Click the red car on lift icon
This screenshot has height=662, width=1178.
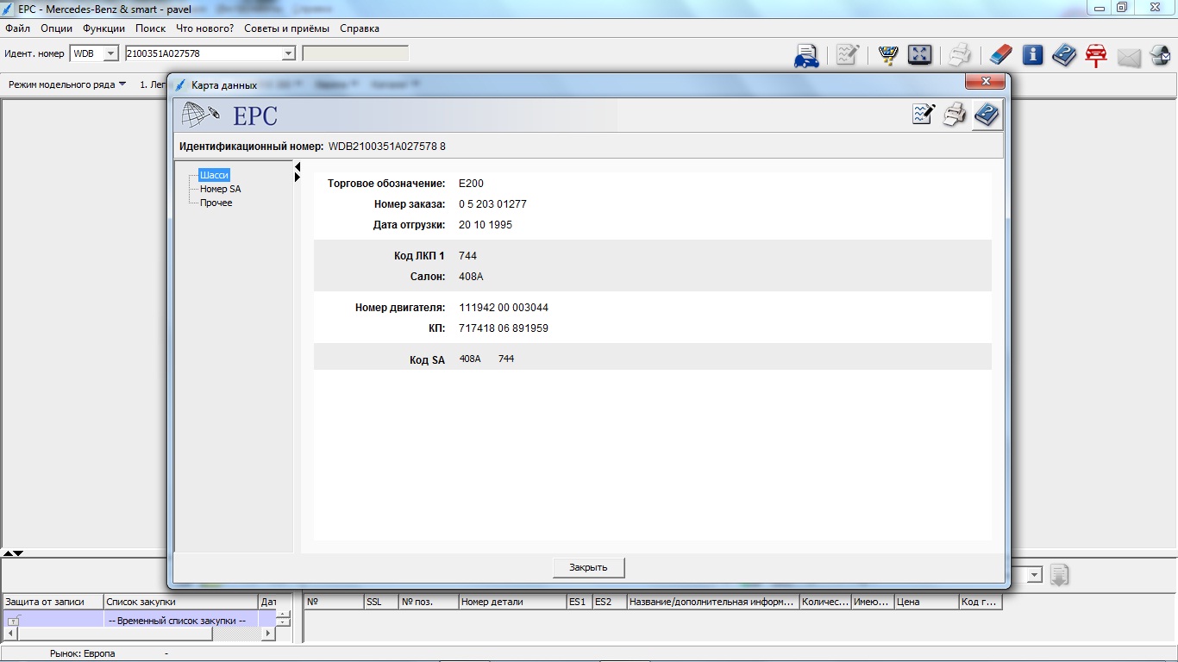pyautogui.click(x=1096, y=55)
